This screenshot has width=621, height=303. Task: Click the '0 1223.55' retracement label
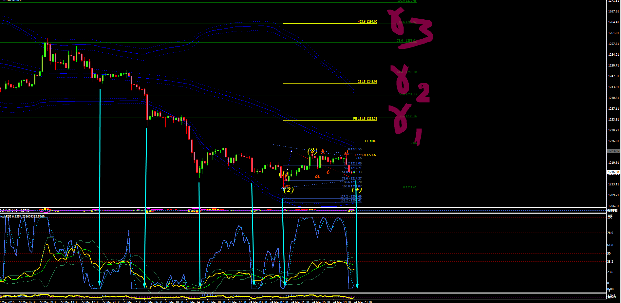point(355,149)
